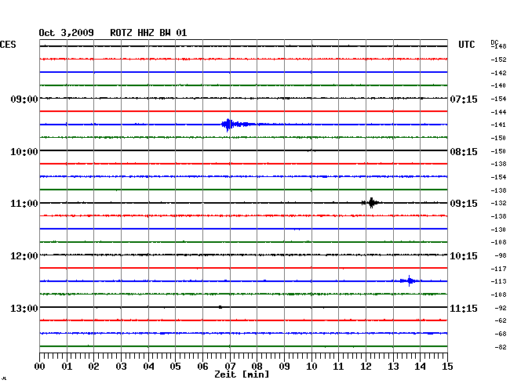This screenshot has height=387, width=510.
Task: Click the 09:15 UTC time label
Action: point(464,204)
